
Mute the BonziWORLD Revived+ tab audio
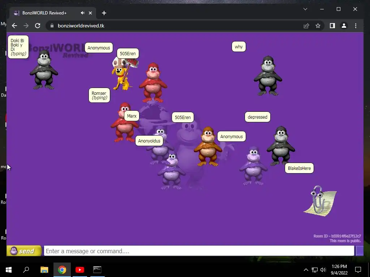[x=82, y=13]
